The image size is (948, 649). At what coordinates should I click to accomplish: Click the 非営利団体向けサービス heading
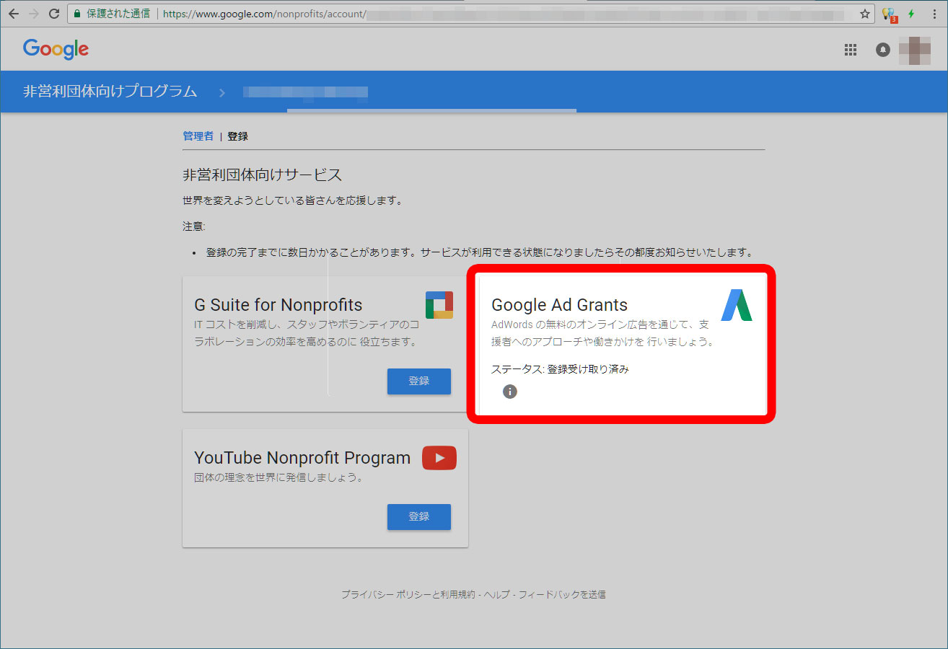263,175
